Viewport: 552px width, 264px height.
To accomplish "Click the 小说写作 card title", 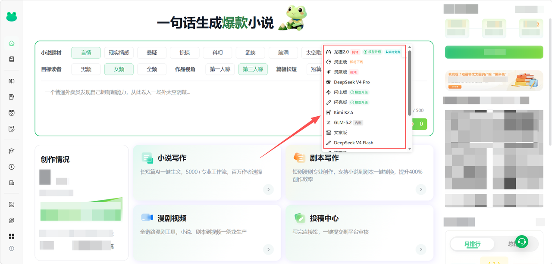I will (172, 158).
